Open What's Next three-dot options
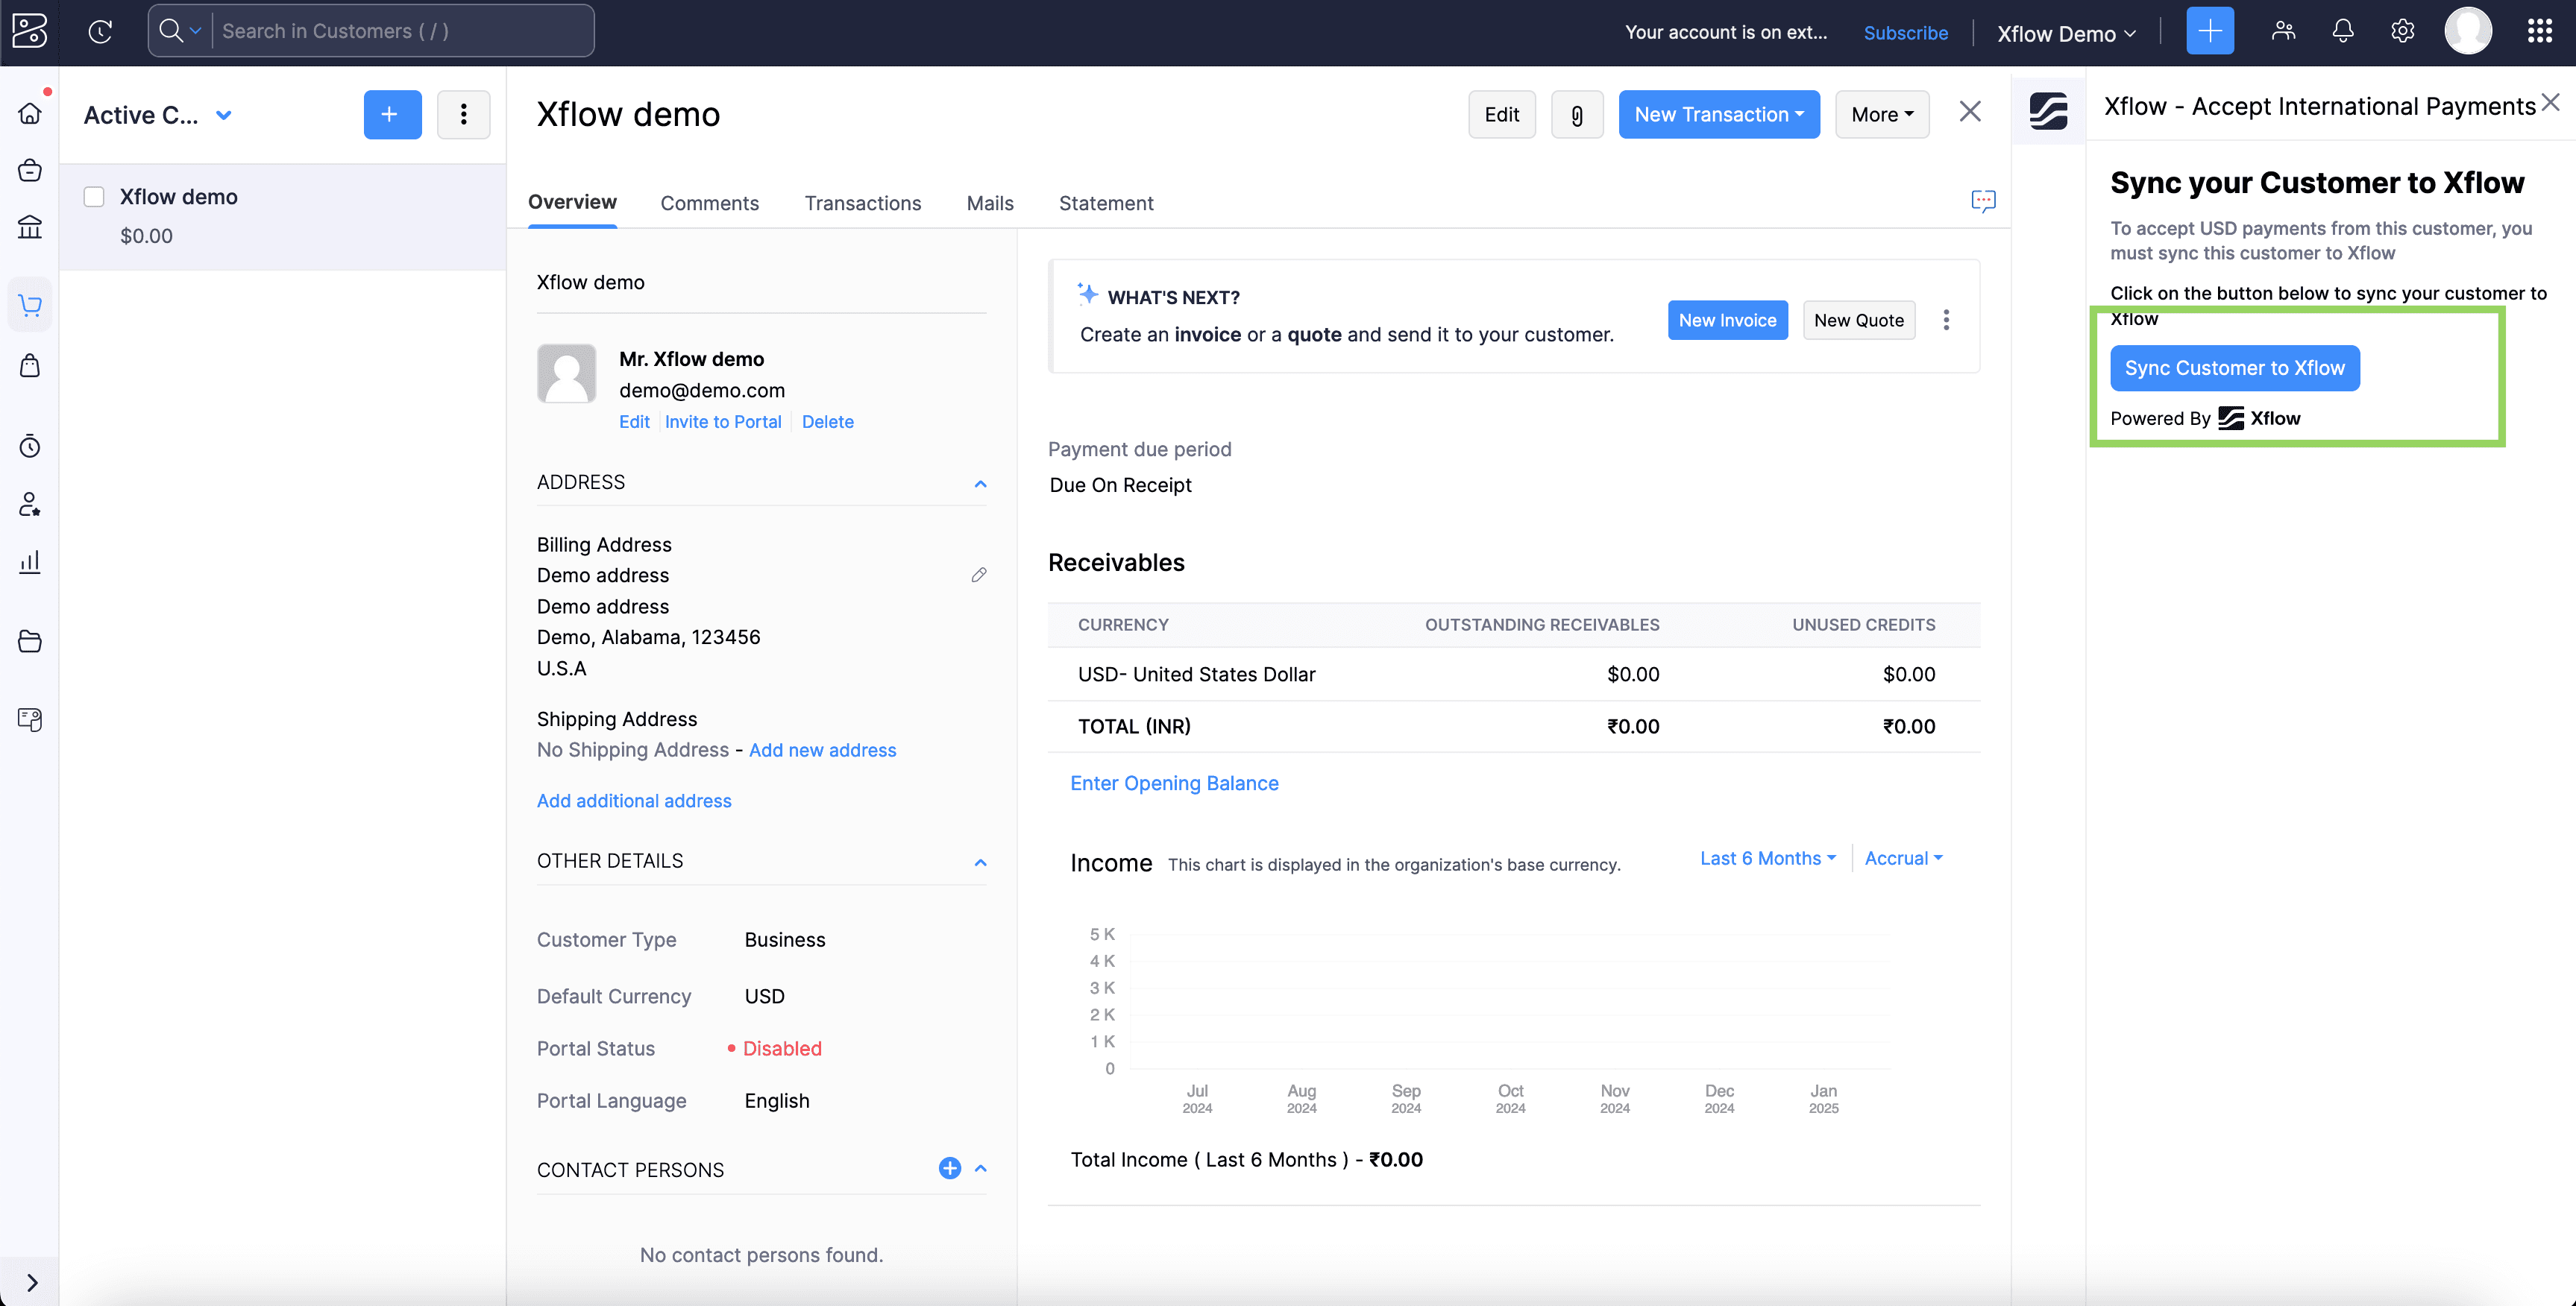This screenshot has height=1306, width=2576. [1946, 320]
